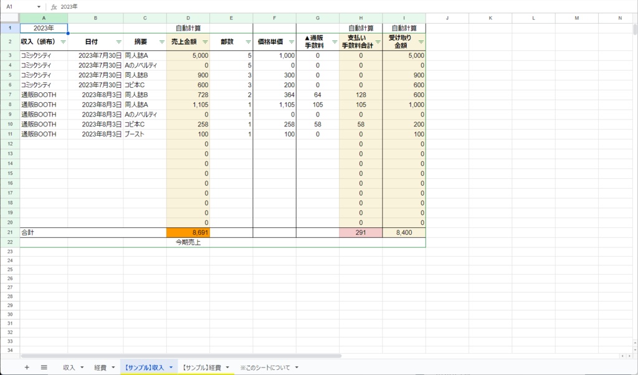The width and height of the screenshot is (638, 375).
Task: Open dropdown arrow on 【サンプル】収入 tab
Action: (x=171, y=368)
